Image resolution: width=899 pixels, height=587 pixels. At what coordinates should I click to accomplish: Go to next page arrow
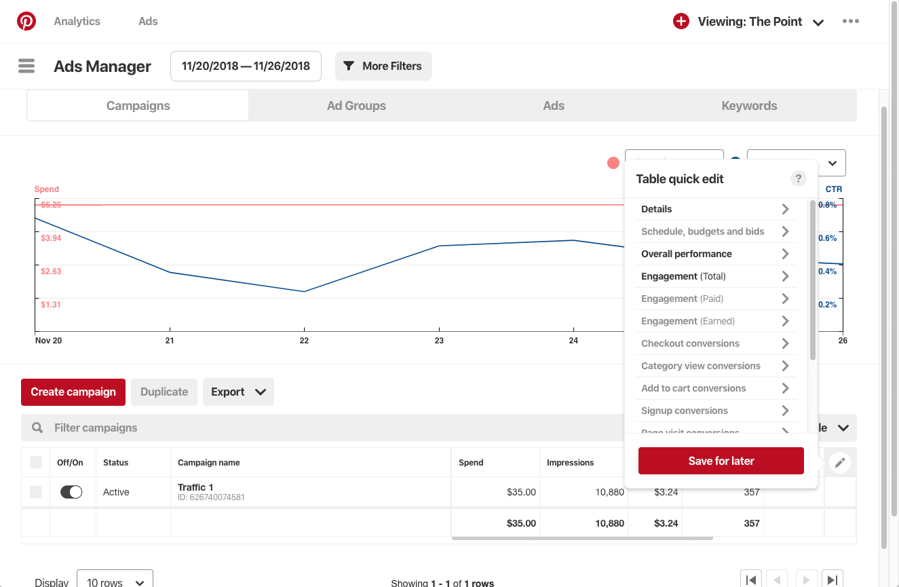click(806, 580)
